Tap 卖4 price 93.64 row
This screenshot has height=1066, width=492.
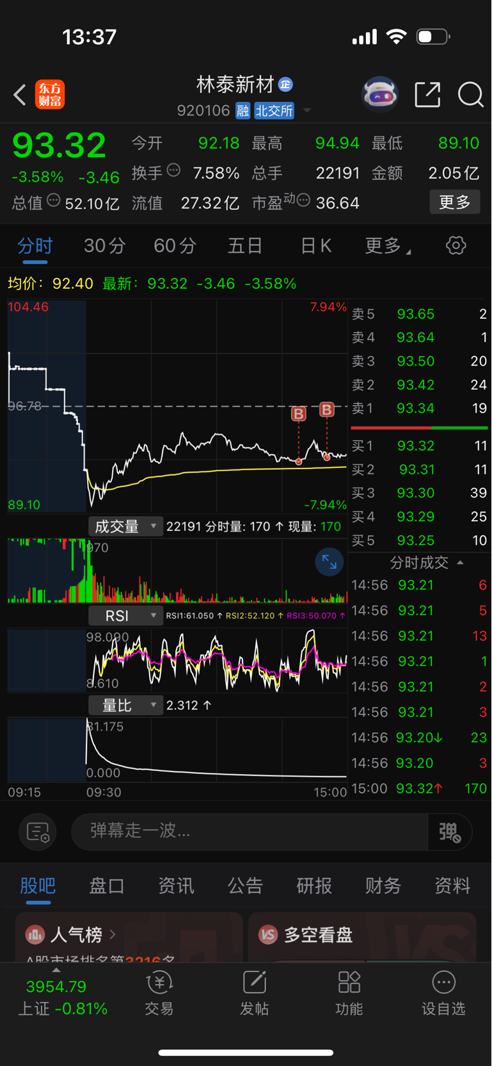[x=419, y=337]
